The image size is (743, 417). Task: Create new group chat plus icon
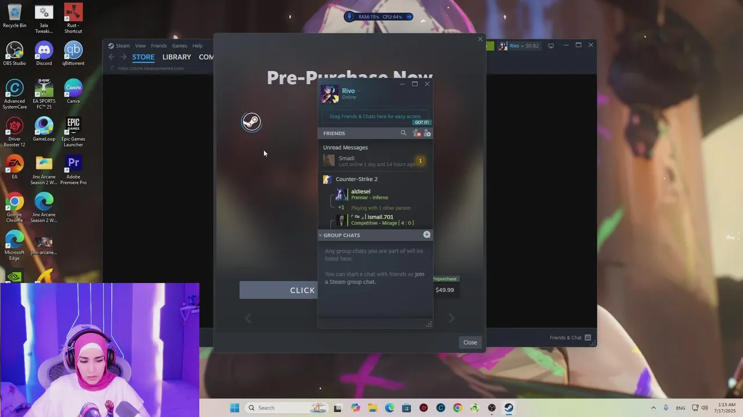point(427,235)
